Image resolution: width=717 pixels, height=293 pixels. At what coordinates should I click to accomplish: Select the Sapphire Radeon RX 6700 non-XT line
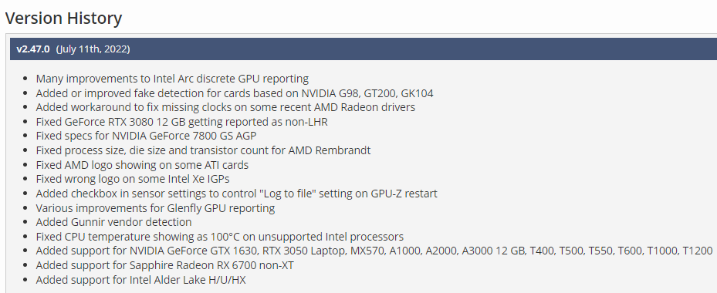tap(165, 265)
